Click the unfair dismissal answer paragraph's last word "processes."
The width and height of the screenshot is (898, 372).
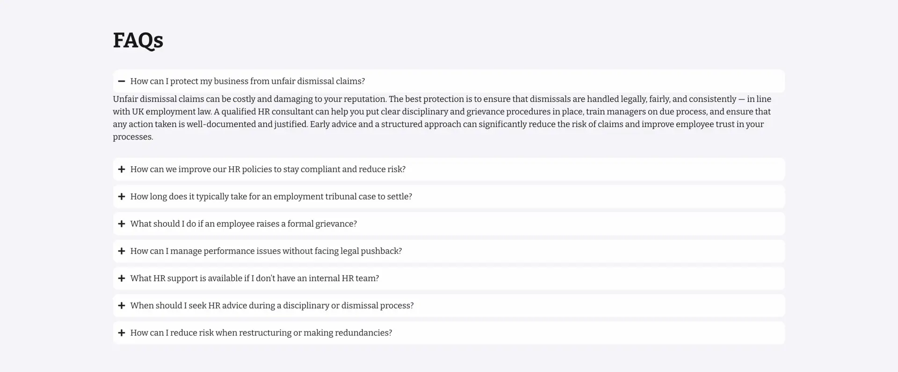tap(133, 137)
